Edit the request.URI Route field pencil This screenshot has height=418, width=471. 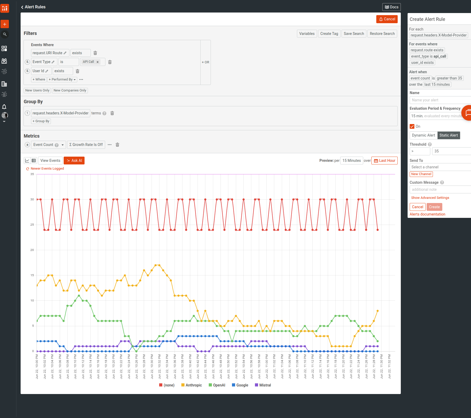[x=65, y=53]
